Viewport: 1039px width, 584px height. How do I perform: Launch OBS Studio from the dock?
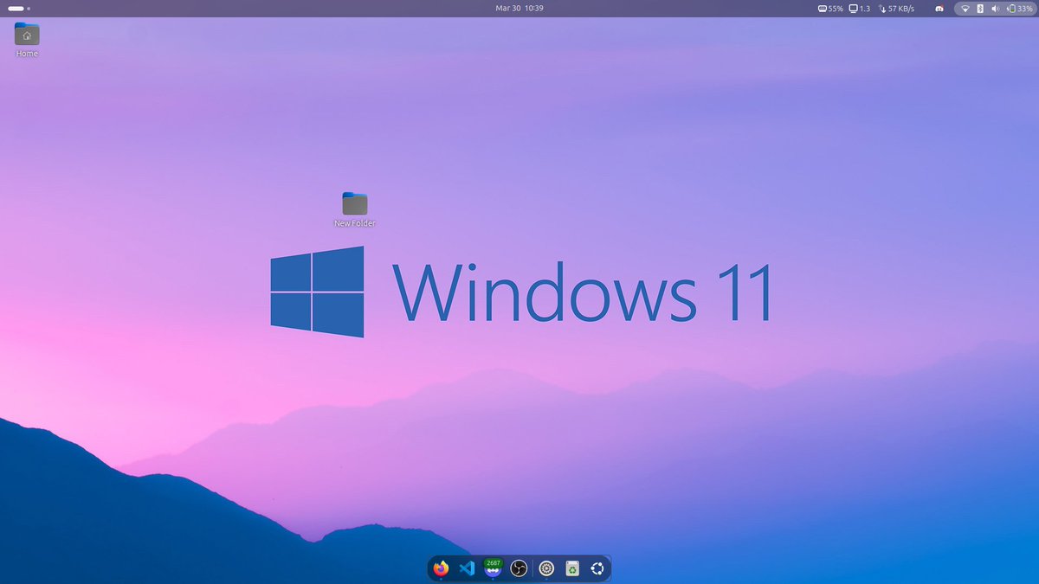[519, 568]
